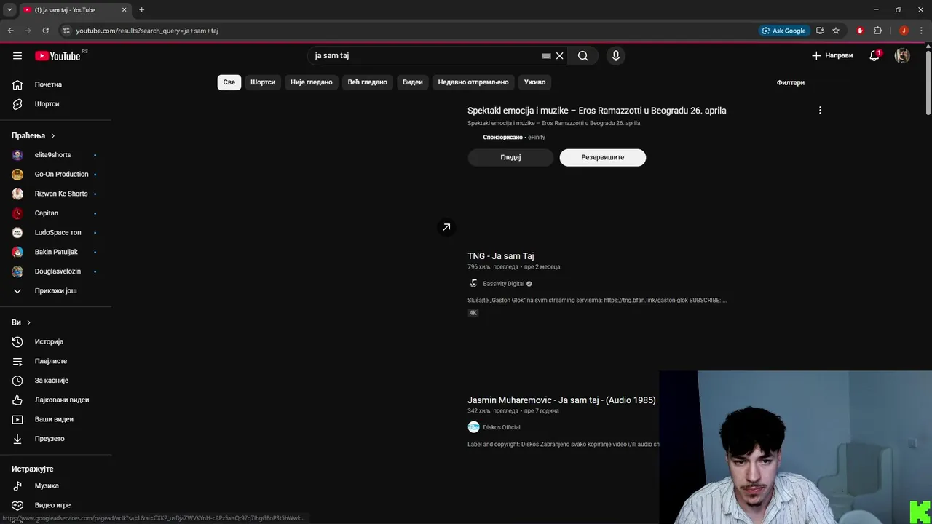
Task: Open the Bassivity Digital channel
Action: pos(503,284)
